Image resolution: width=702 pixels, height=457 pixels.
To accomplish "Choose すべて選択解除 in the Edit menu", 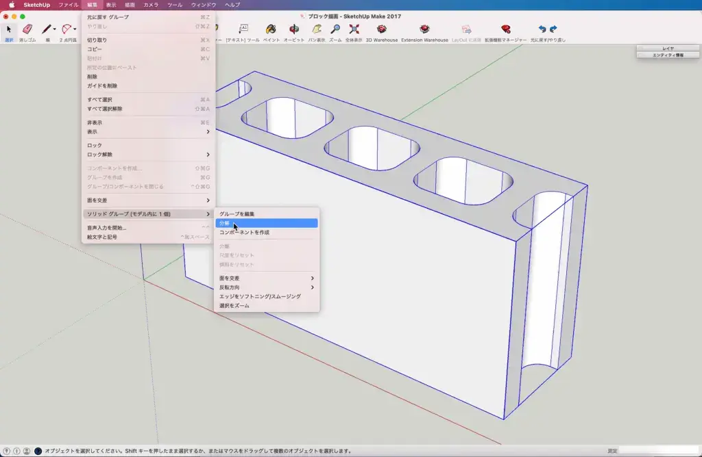I will [148, 109].
